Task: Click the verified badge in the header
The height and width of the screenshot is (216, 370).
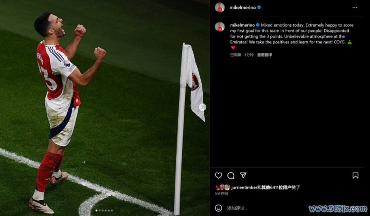Action: (x=259, y=7)
